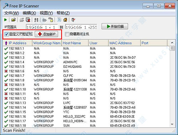Image resolution: width=178 pixels, height=135 pixels.
Task: Click the red X icon for 192.168.1.11
Action: pos(6,94)
